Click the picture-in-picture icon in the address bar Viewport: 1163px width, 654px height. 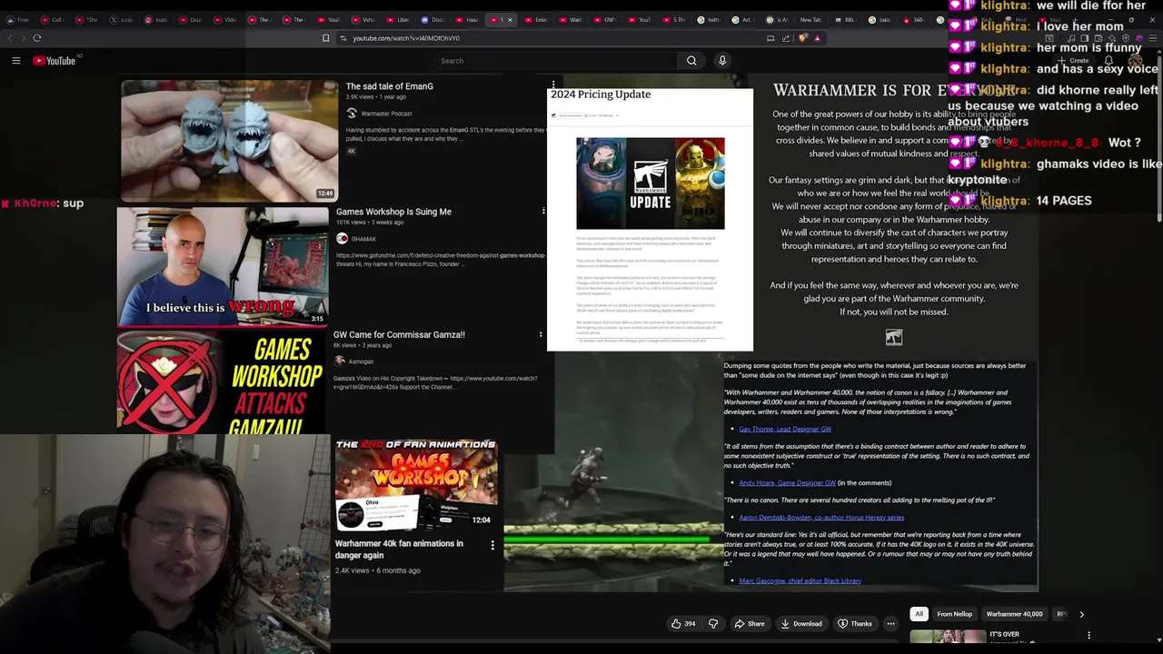coord(770,38)
